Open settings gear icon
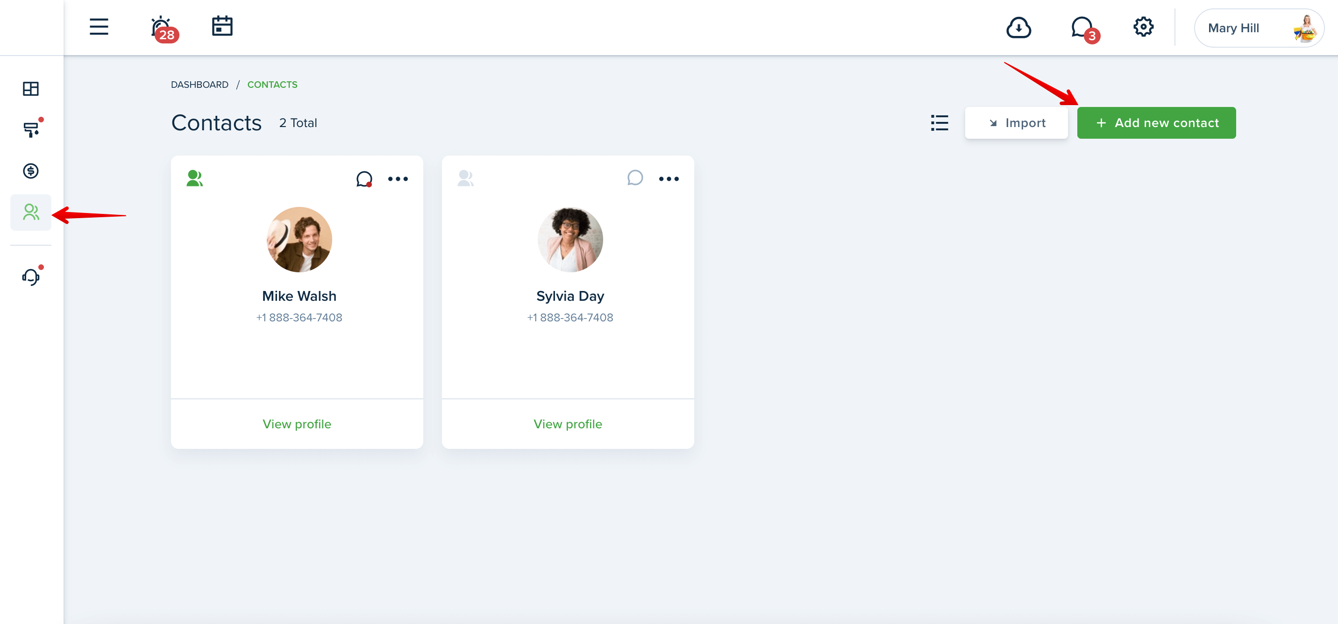The width and height of the screenshot is (1338, 624). (x=1143, y=27)
